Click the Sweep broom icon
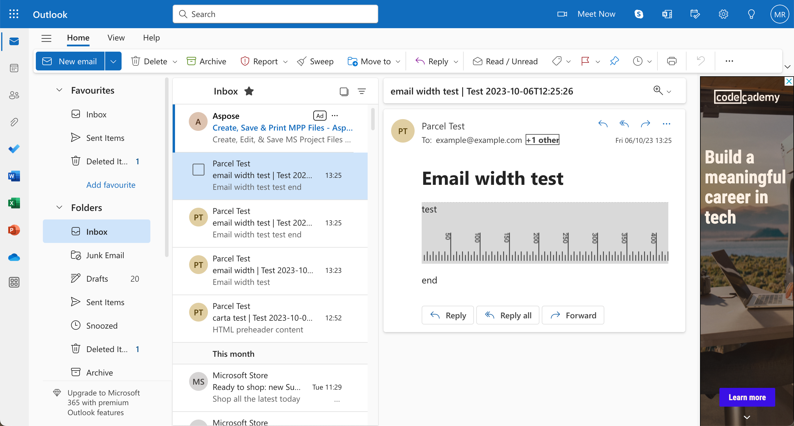Screen dimensions: 794x426 point(302,61)
